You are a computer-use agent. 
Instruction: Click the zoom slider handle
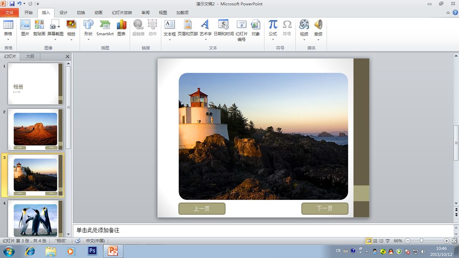421,241
